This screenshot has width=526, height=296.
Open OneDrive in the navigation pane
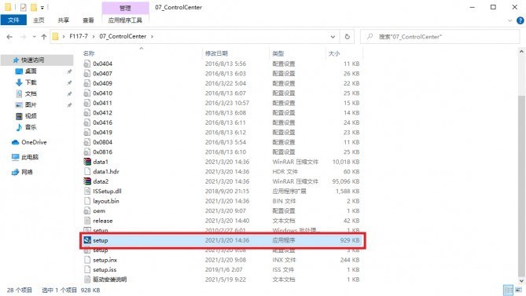(x=34, y=142)
